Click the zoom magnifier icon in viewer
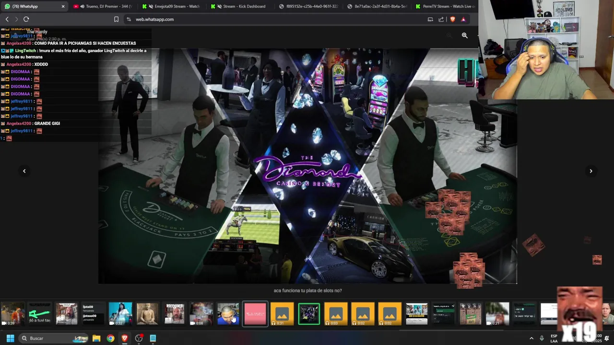The image size is (614, 345). 464,35
